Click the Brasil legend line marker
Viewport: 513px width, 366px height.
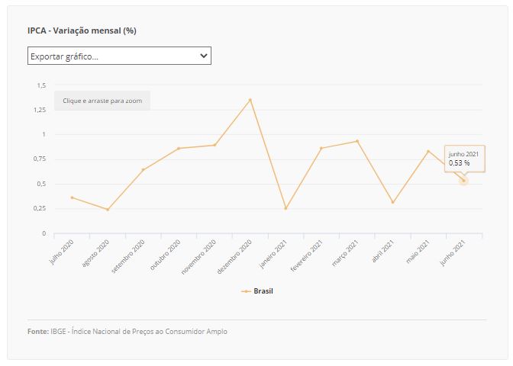pyautogui.click(x=246, y=291)
